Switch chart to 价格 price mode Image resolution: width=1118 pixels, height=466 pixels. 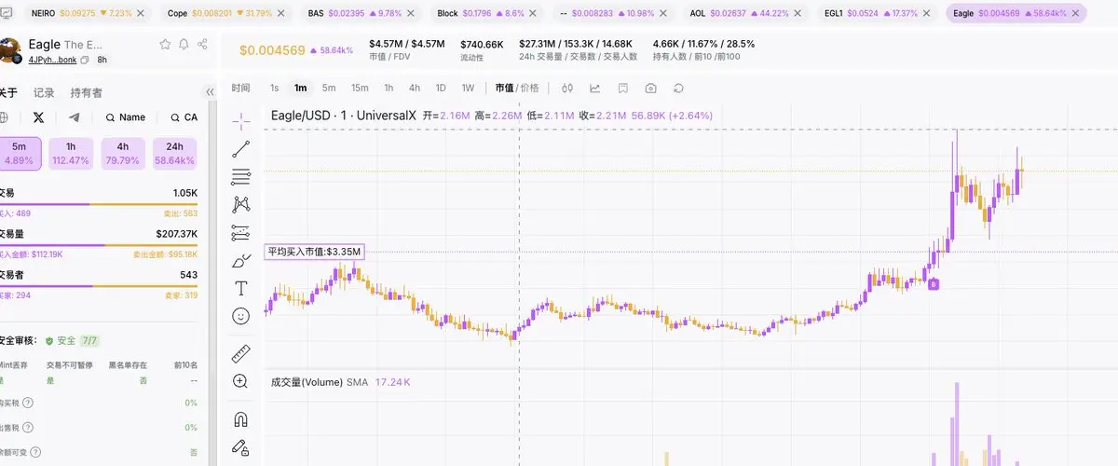(529, 88)
